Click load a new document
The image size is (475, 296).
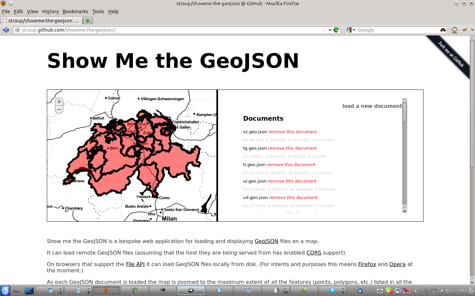click(x=372, y=106)
